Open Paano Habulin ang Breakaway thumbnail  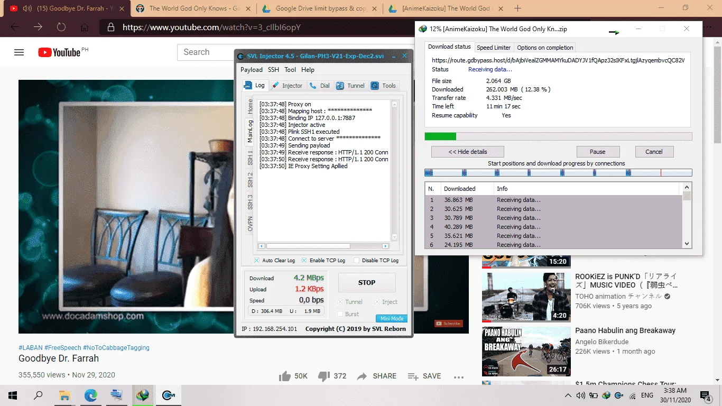pos(526,352)
